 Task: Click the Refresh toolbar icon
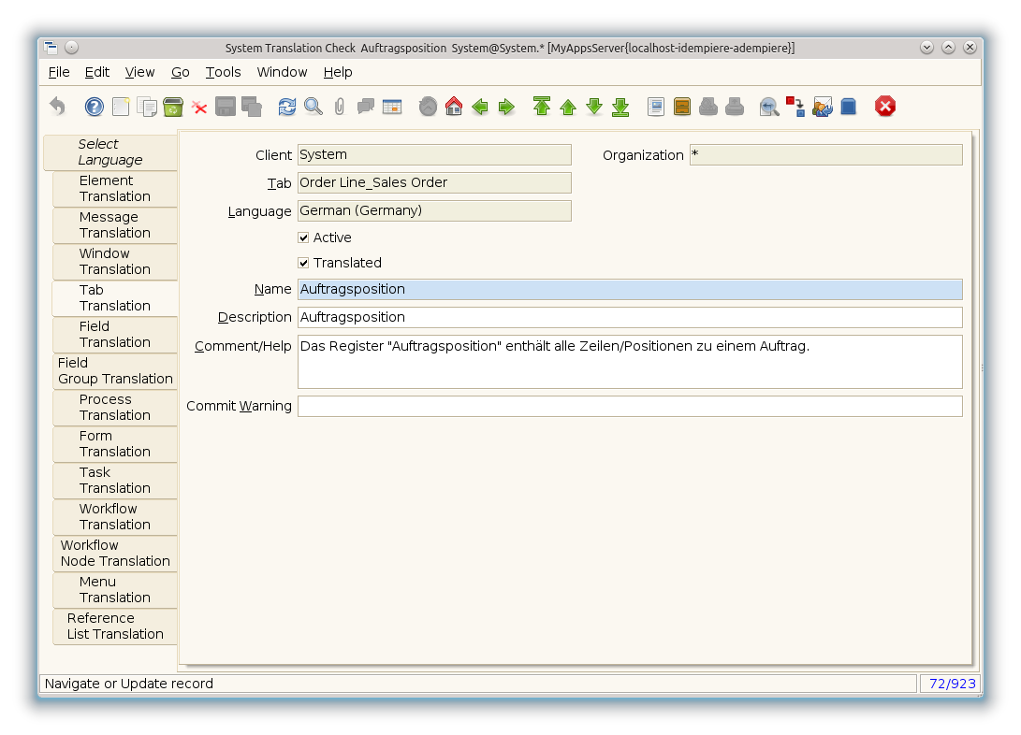[x=286, y=107]
